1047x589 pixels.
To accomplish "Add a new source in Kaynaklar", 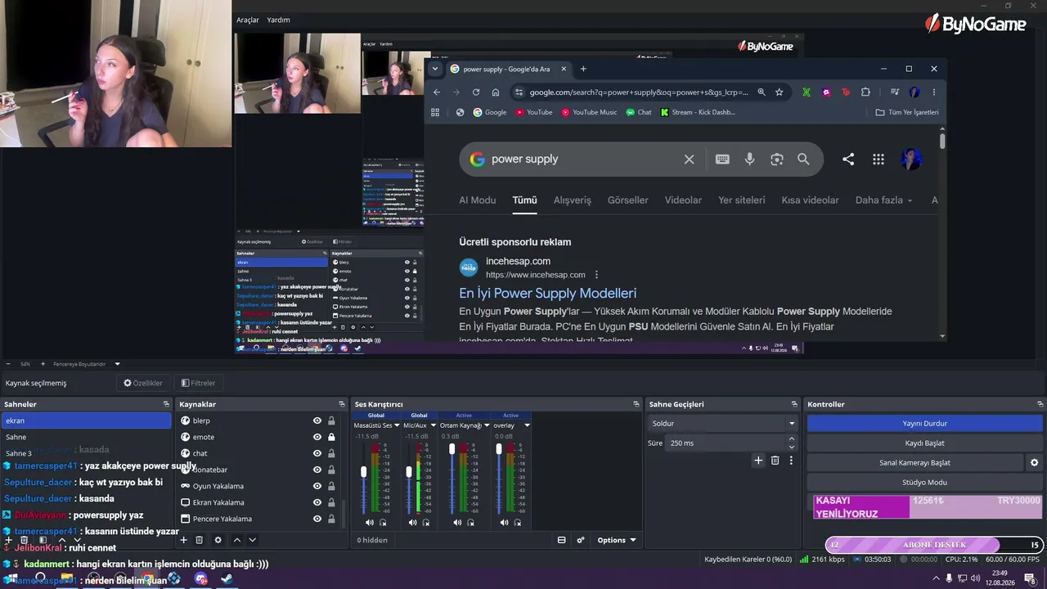I will click(183, 540).
